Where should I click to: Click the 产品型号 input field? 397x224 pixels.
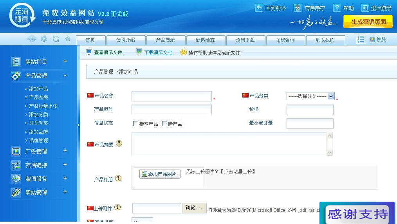point(171,110)
